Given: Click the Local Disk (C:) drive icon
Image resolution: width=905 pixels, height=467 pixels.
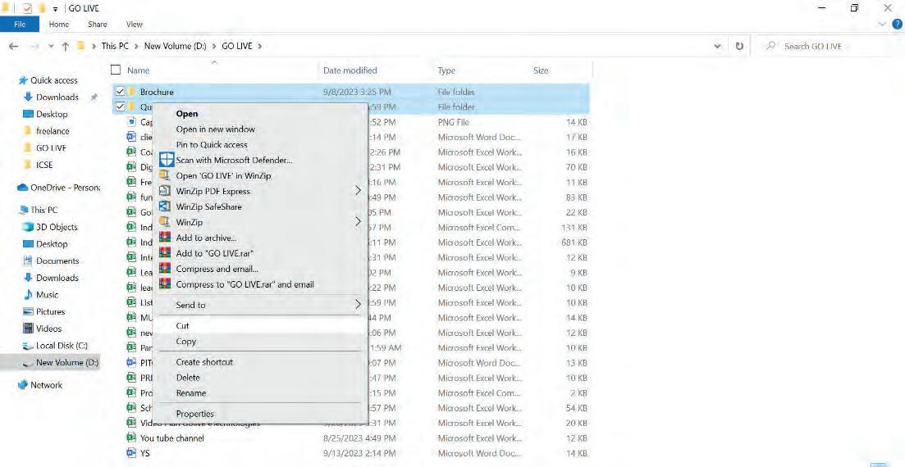Looking at the screenshot, I should [28, 346].
